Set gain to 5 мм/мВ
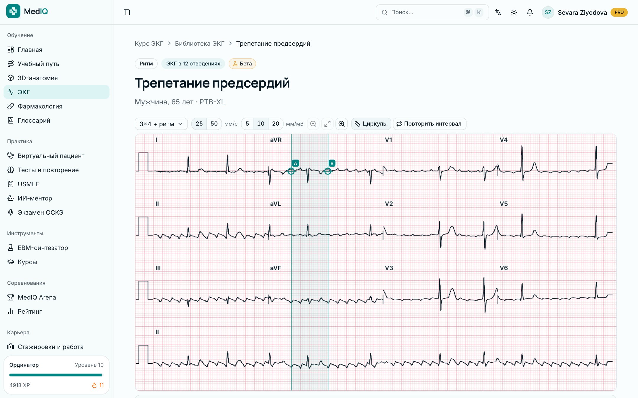This screenshot has height=398, width=638. [248, 124]
